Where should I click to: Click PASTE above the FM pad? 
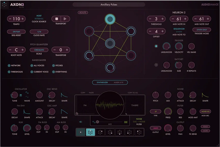tap(91, 93)
